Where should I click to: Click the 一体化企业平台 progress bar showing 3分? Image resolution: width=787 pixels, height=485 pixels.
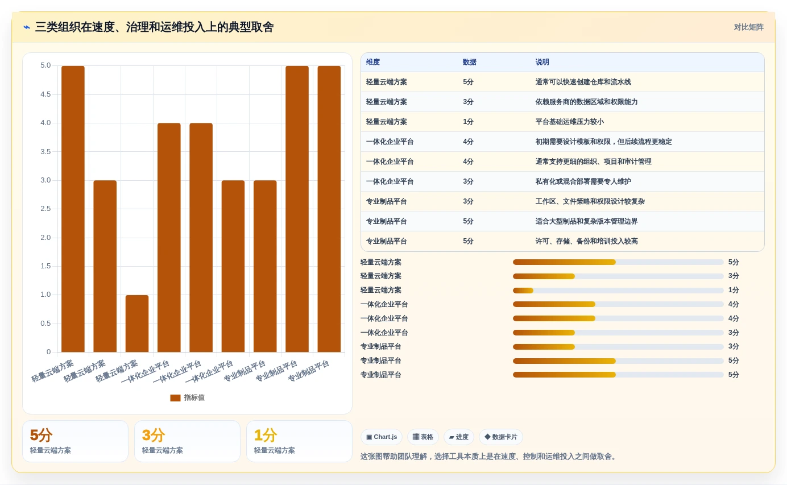click(618, 333)
